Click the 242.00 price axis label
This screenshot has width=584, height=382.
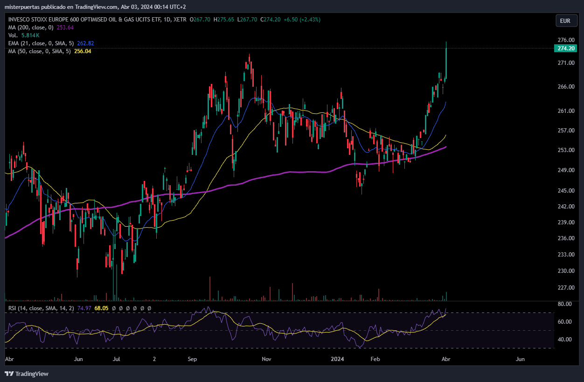566,207
